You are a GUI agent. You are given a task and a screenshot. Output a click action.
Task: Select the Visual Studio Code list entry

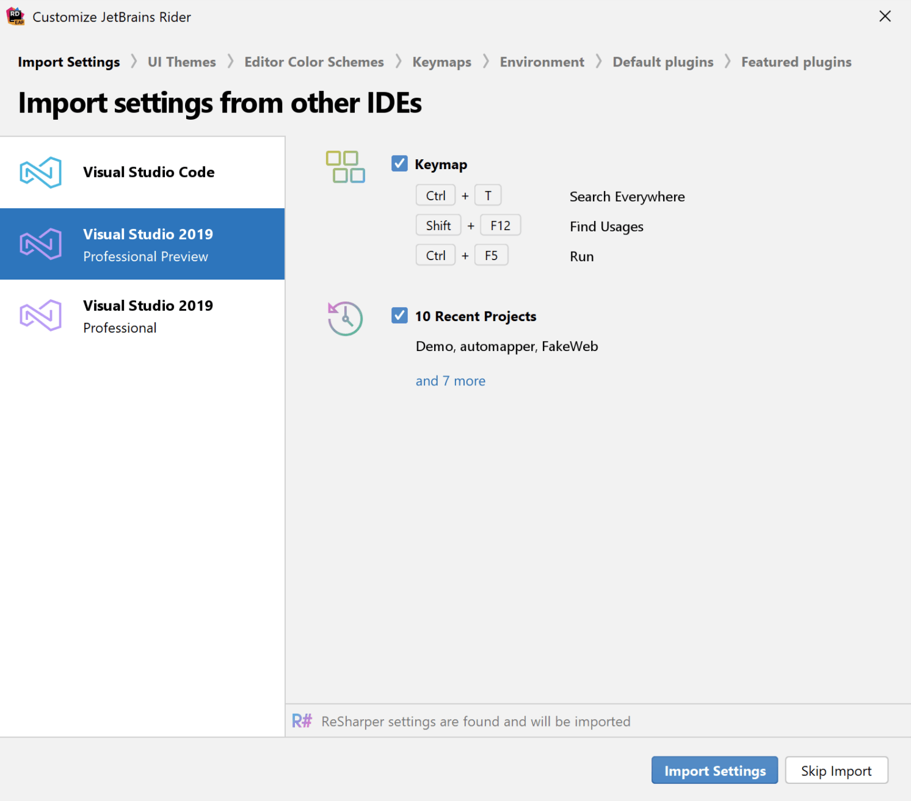pyautogui.click(x=148, y=172)
